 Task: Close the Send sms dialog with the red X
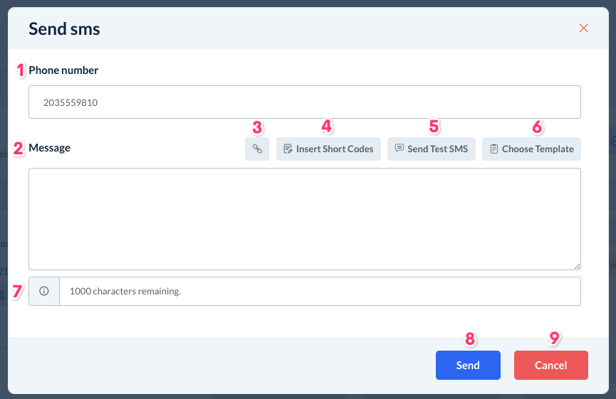584,28
